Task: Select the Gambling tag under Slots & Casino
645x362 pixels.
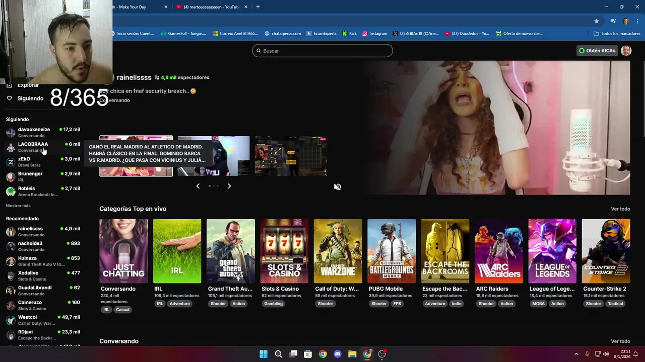Action: pyautogui.click(x=274, y=304)
